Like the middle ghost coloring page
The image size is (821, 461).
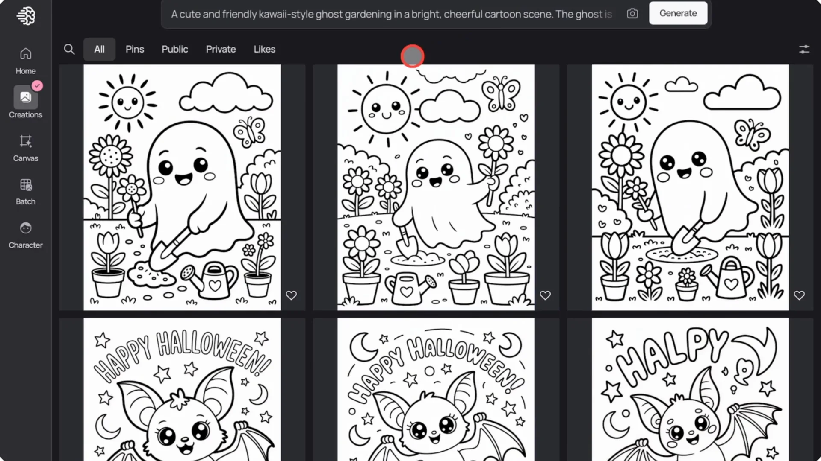point(545,295)
